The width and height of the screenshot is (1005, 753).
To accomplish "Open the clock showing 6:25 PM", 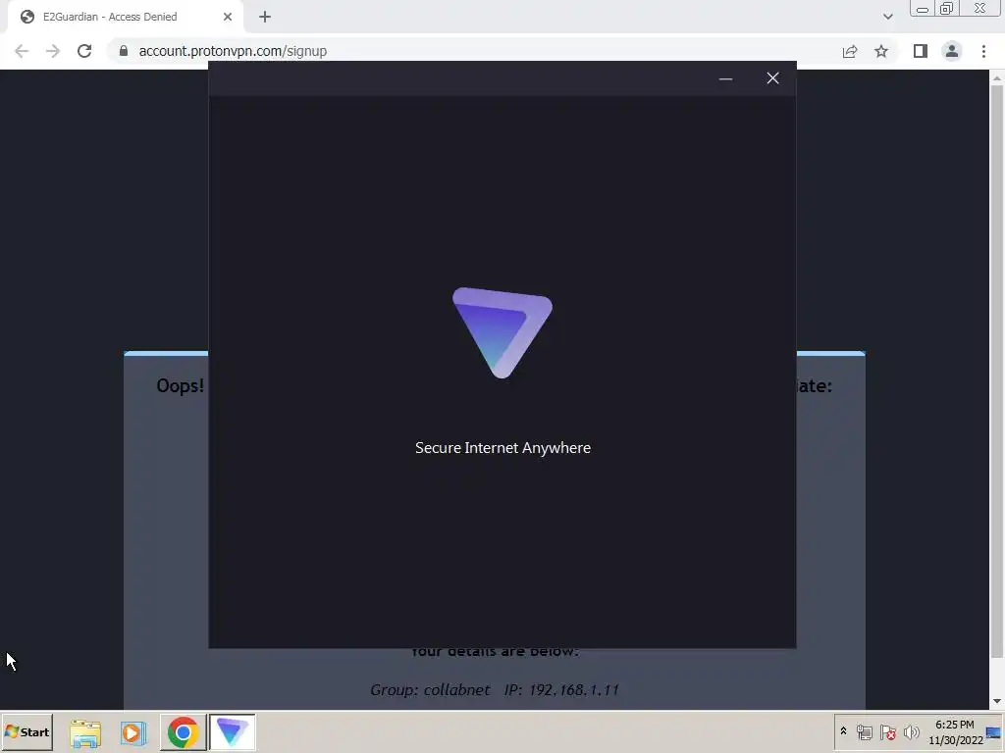I will pos(955,731).
